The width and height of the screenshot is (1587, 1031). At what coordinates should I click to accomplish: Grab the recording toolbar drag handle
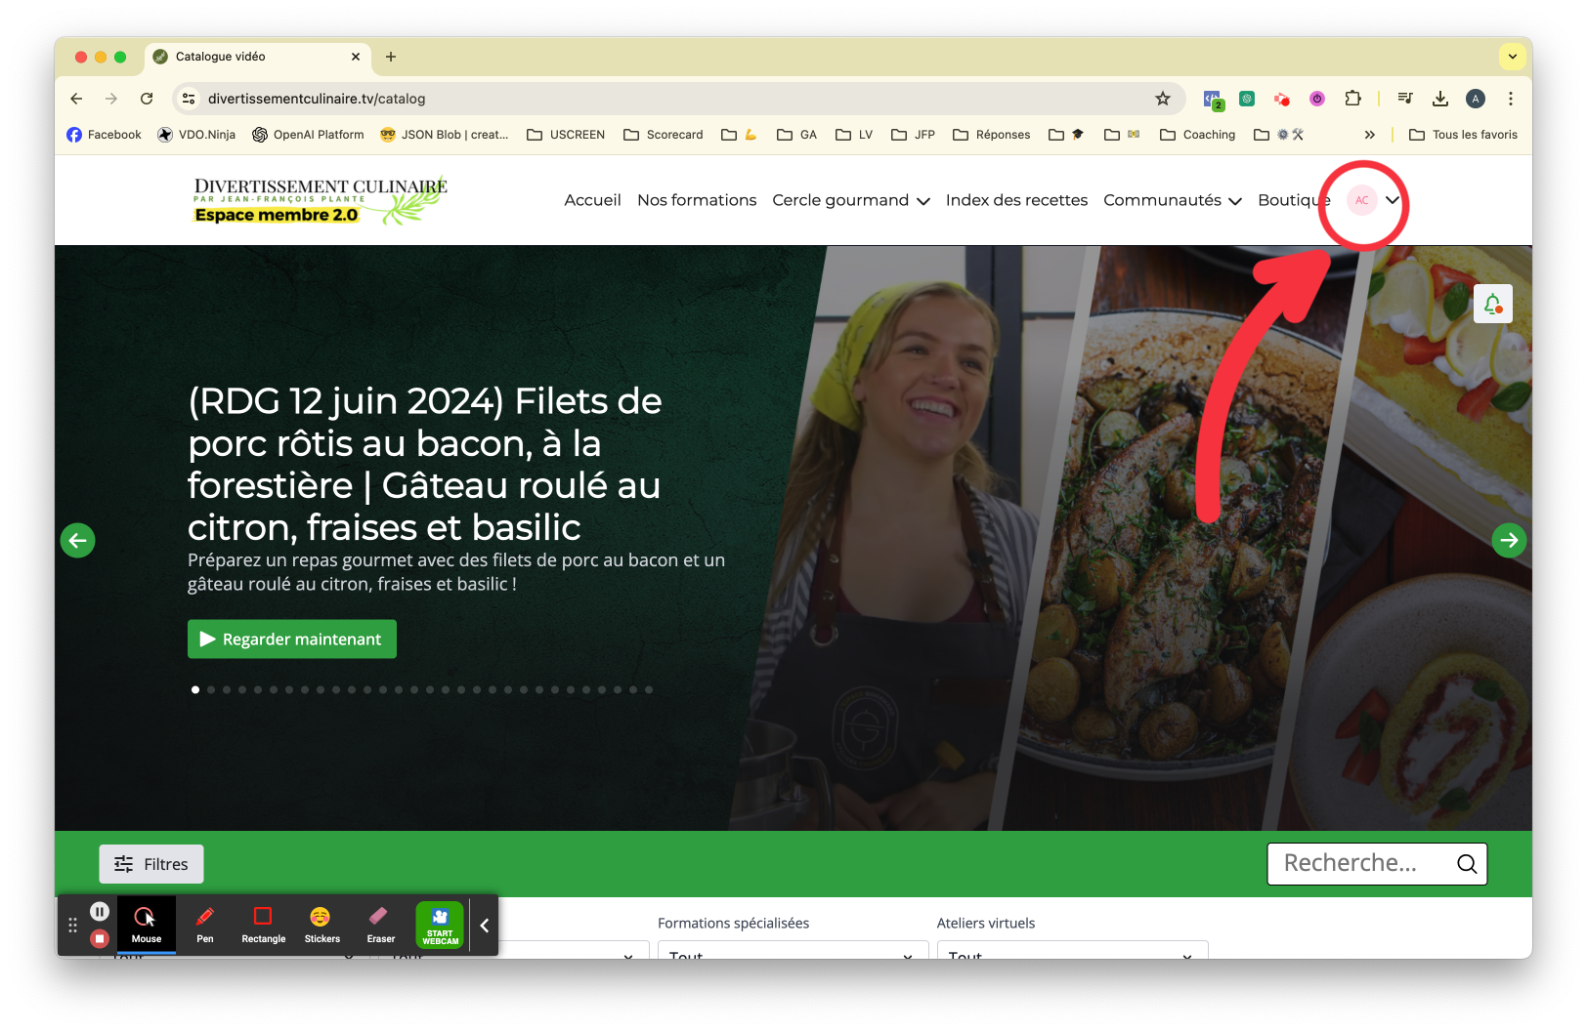[72, 926]
